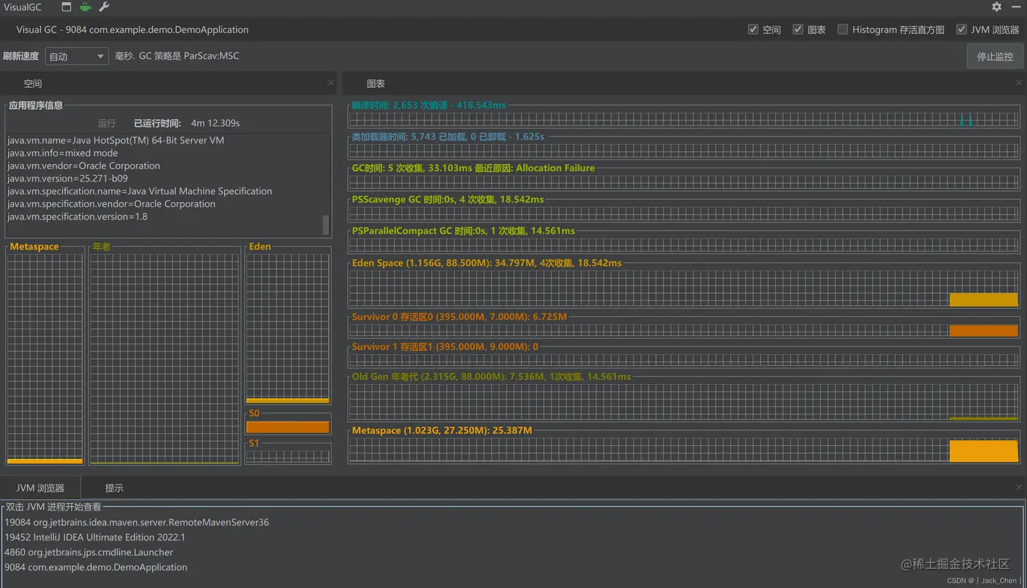Click the Metaspace 25.387M chart bar
The image size is (1027, 588).
984,451
